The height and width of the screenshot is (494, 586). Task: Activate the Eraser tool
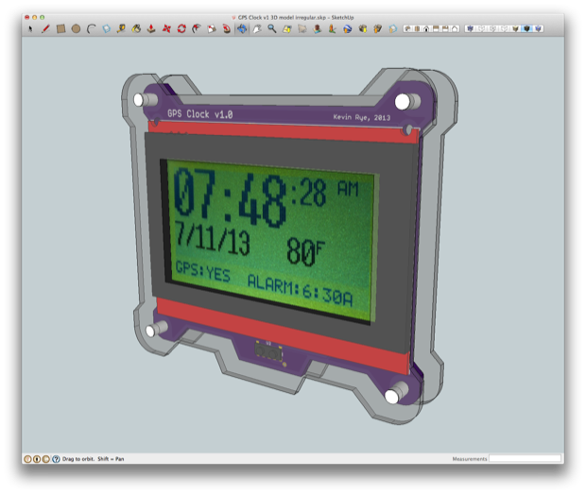pos(107,28)
